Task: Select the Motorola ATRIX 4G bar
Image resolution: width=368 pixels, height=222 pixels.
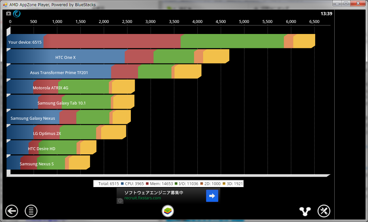Action: 71,87
